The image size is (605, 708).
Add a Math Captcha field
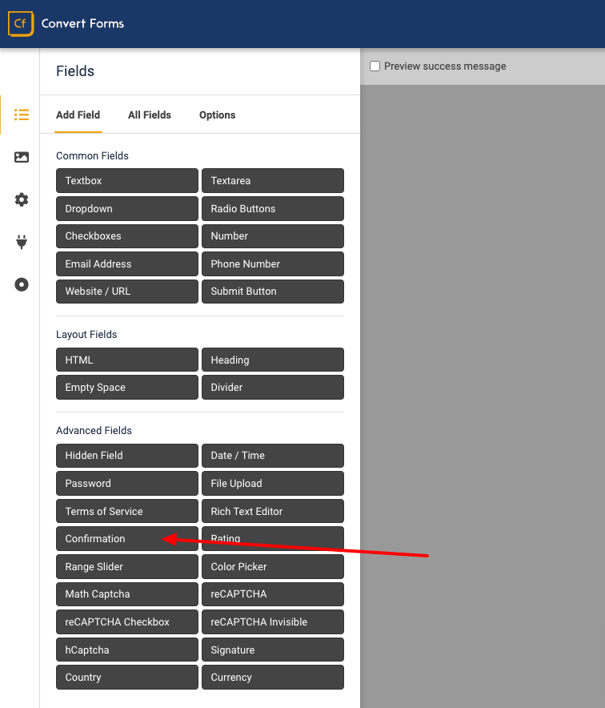click(x=127, y=594)
